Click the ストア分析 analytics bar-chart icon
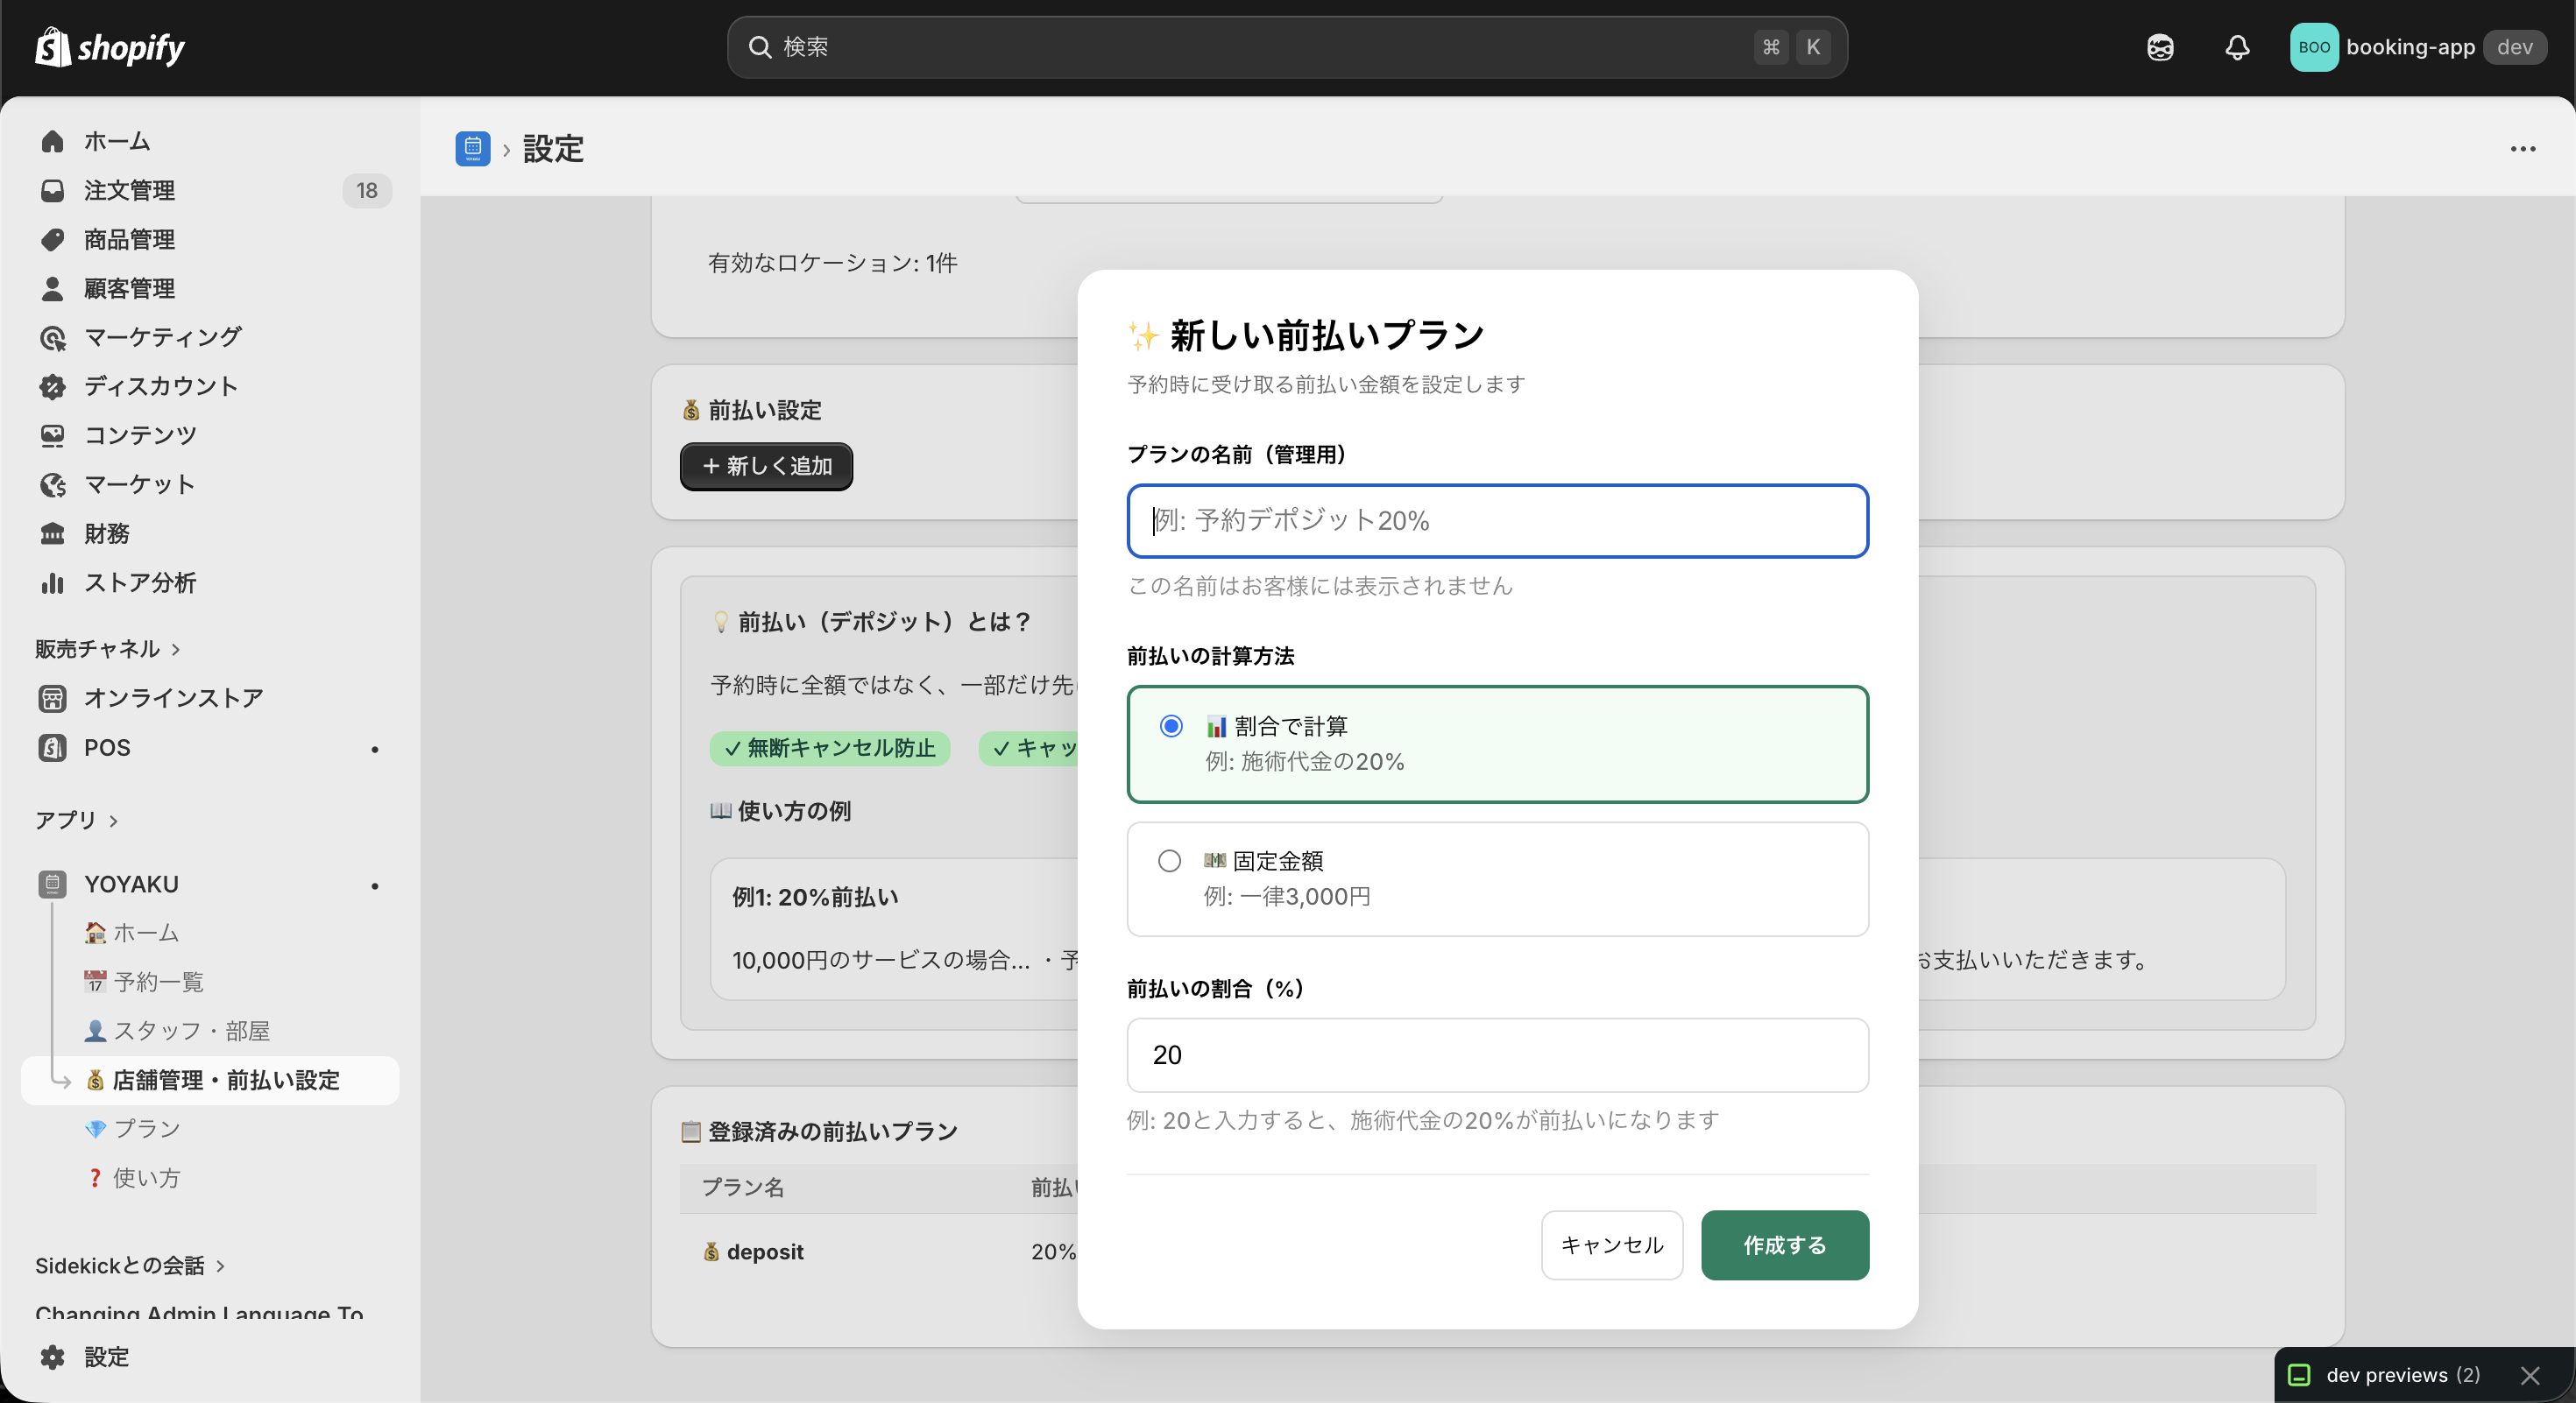 52,582
